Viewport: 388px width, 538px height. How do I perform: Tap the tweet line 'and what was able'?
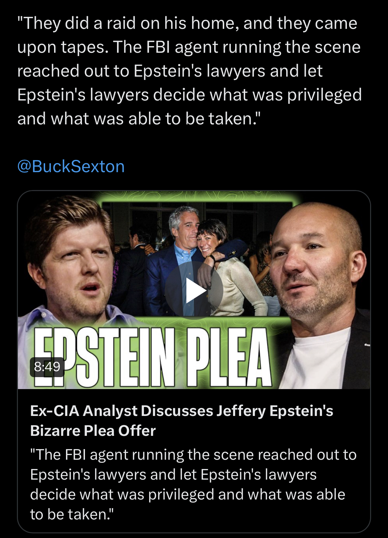[x=139, y=118]
